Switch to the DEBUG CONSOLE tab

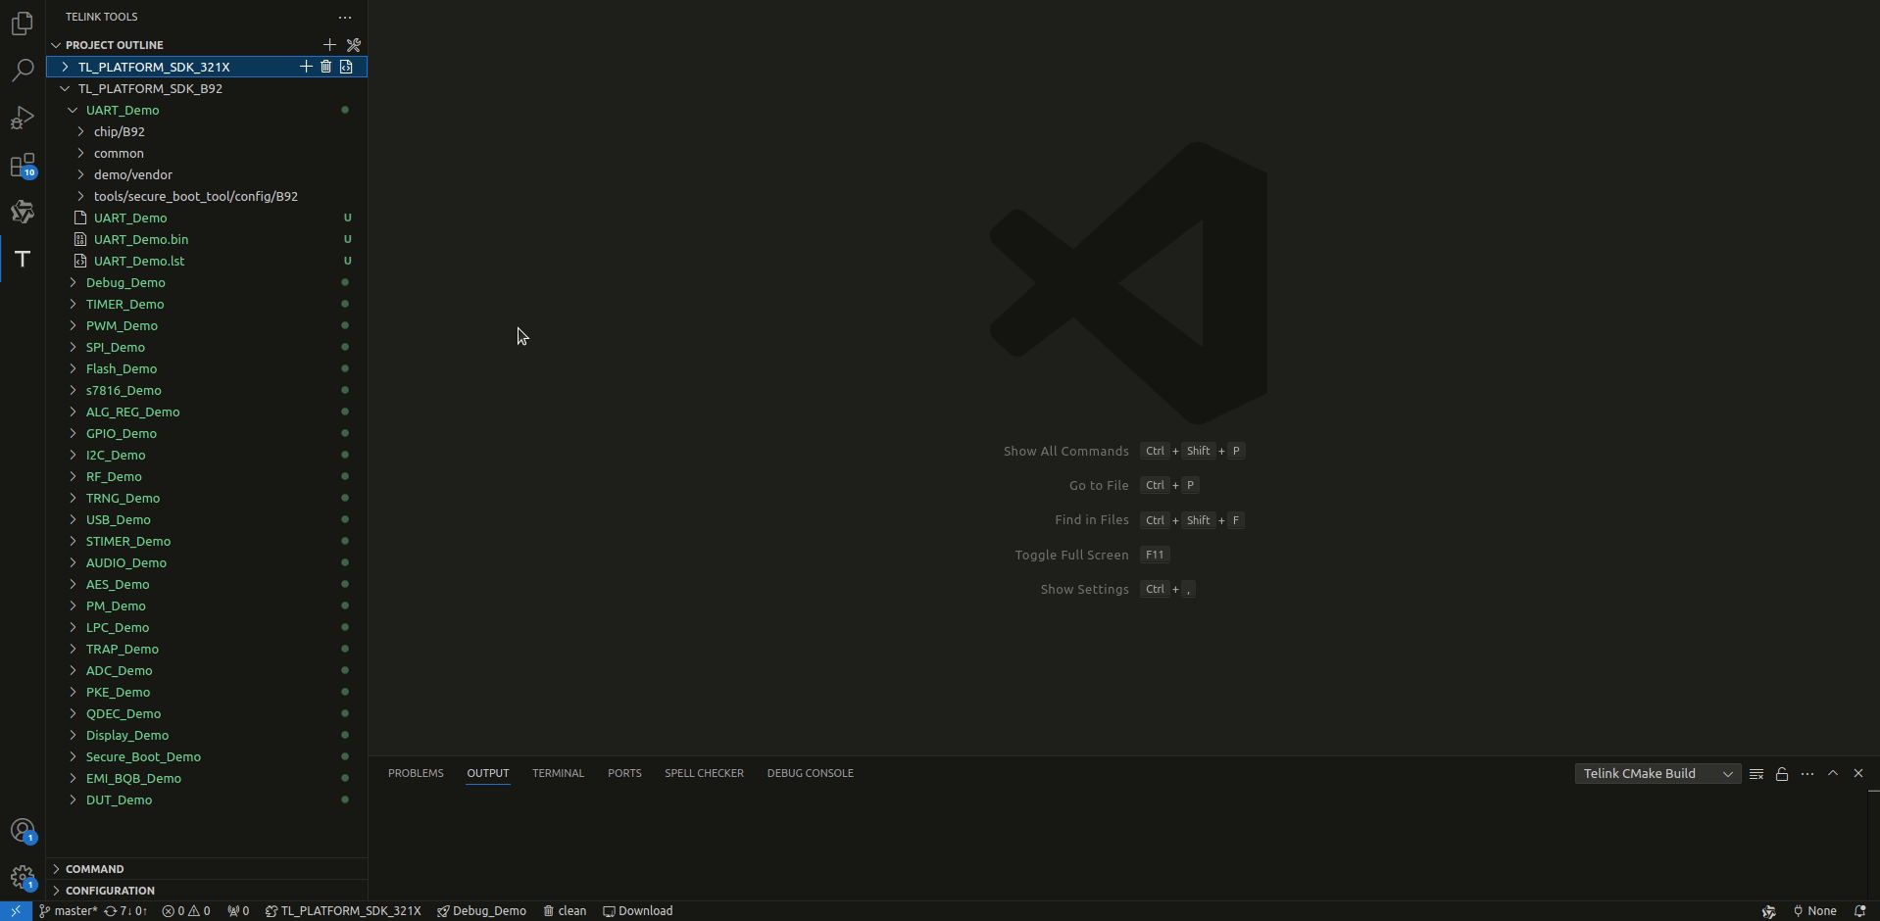(x=810, y=773)
